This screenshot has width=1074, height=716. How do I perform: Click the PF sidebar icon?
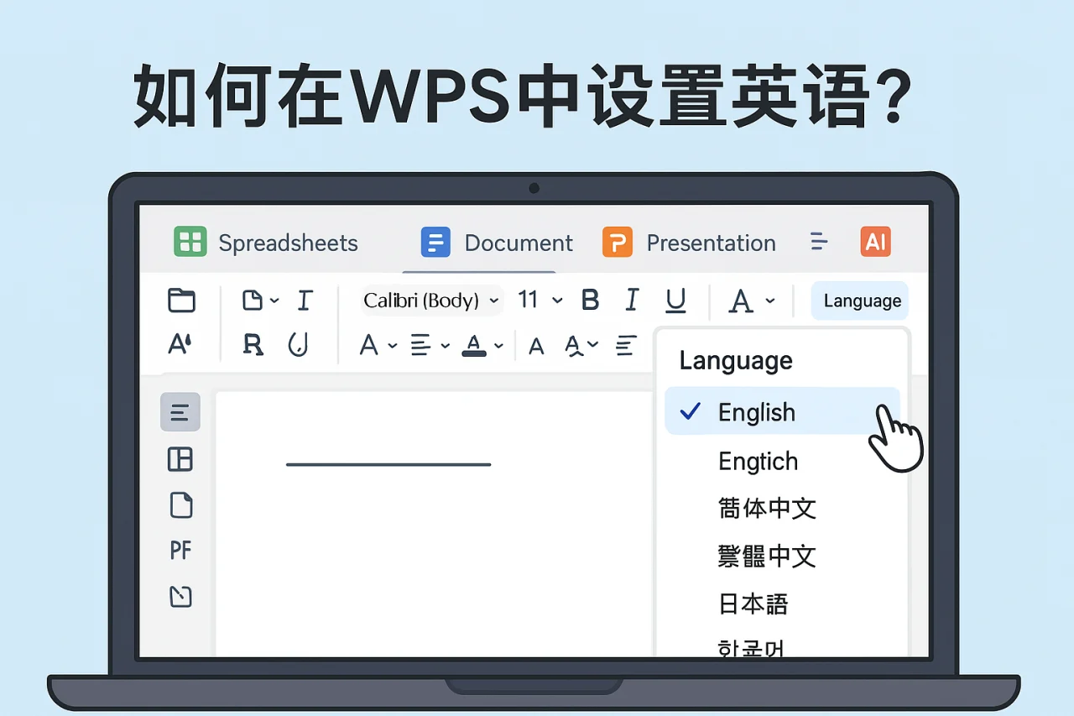[x=180, y=550]
